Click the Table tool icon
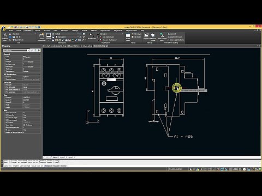This screenshot has height=196, width=262. pos(128,36)
